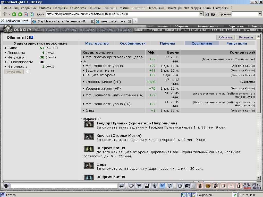Click the Вернуться button
This screenshot has width=263, height=197.
click(246, 37)
